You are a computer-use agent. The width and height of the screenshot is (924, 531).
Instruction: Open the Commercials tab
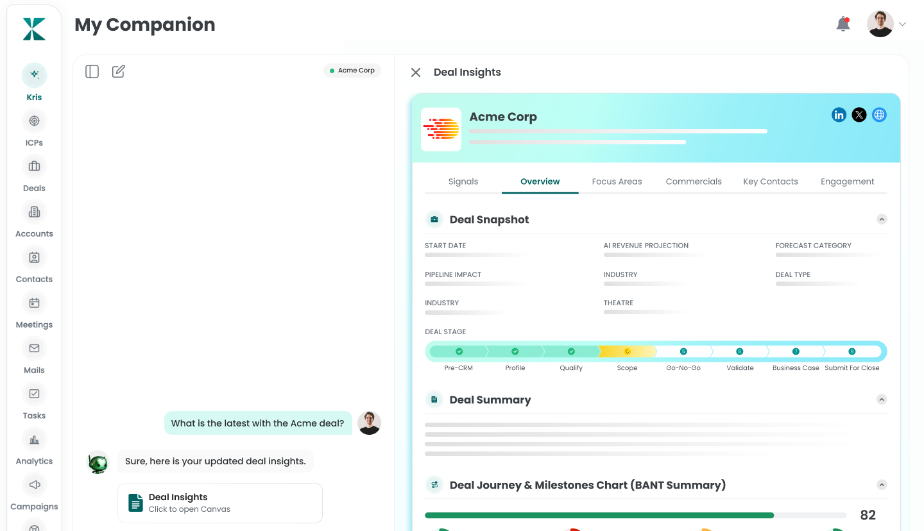point(694,181)
